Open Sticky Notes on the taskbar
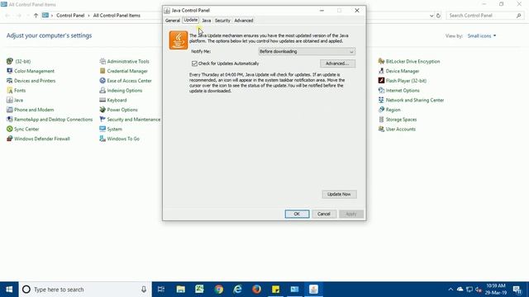Screen dimensions: 529x297 point(275,290)
